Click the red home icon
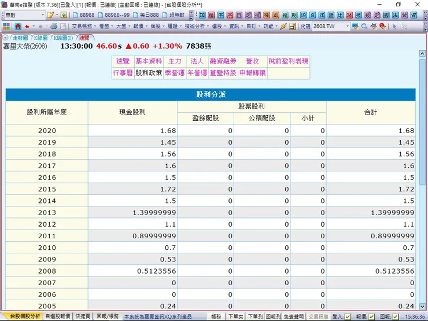 [18, 27]
